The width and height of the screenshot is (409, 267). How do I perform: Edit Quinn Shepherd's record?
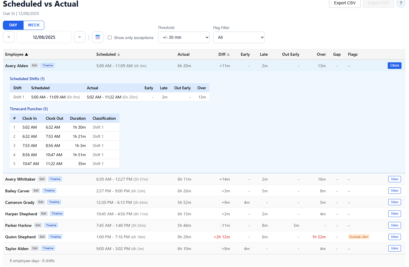(x=42, y=237)
